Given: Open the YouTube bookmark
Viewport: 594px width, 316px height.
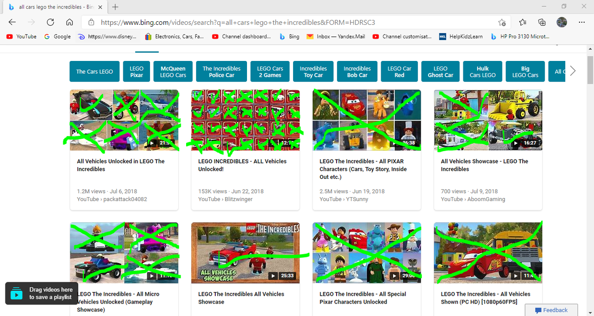Looking at the screenshot, I should pyautogui.click(x=21, y=36).
